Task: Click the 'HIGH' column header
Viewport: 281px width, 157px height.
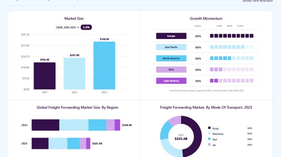Action: pos(240,26)
